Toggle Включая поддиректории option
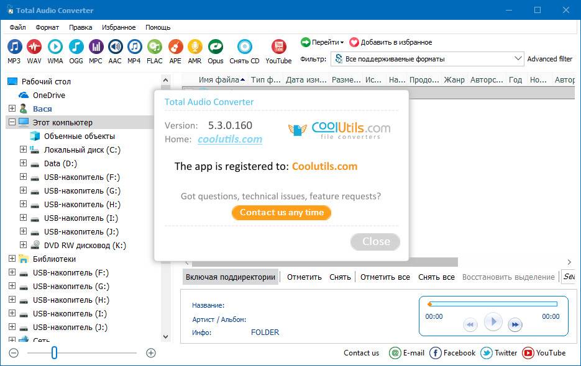Screen dimensions: 581x366 coord(231,277)
